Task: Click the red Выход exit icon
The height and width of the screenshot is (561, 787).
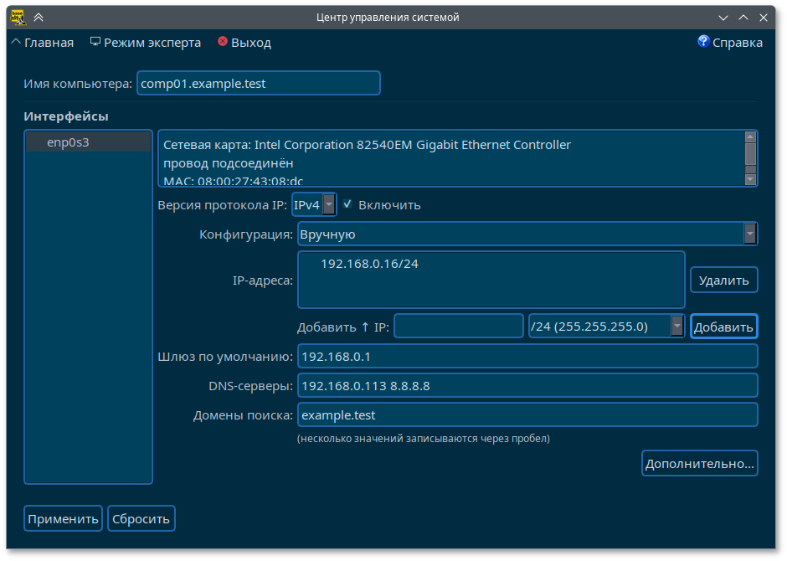Action: click(x=223, y=42)
